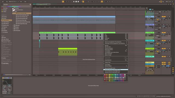The width and height of the screenshot is (175, 98).
Task: Toggle the Automation Arm button
Action: click(x=83, y=2)
